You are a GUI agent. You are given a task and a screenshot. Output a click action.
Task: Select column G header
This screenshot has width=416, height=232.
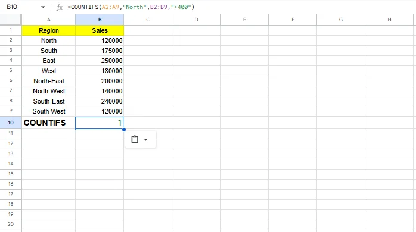341,20
